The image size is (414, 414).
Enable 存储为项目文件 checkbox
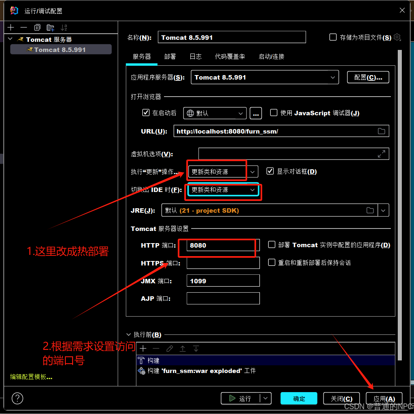[x=333, y=37]
